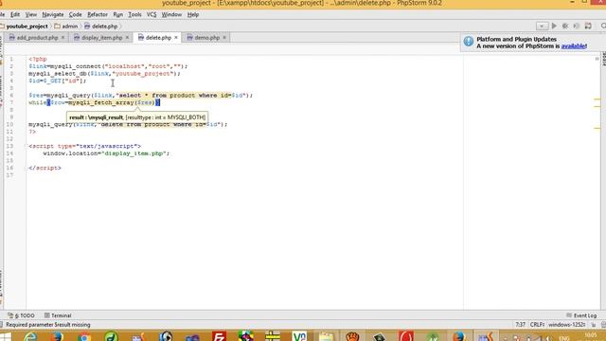Switch to the display_item.php tab
Screen dimensions: 606x341
pyautogui.click(x=101, y=38)
